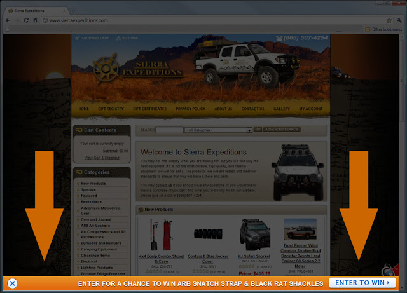Screen dimensions: 407x293
Task: Select the Sierra Expeditions tab
Action: coord(35,11)
